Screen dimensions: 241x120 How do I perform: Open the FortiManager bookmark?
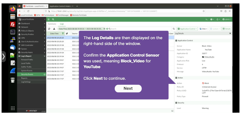point(62,15)
